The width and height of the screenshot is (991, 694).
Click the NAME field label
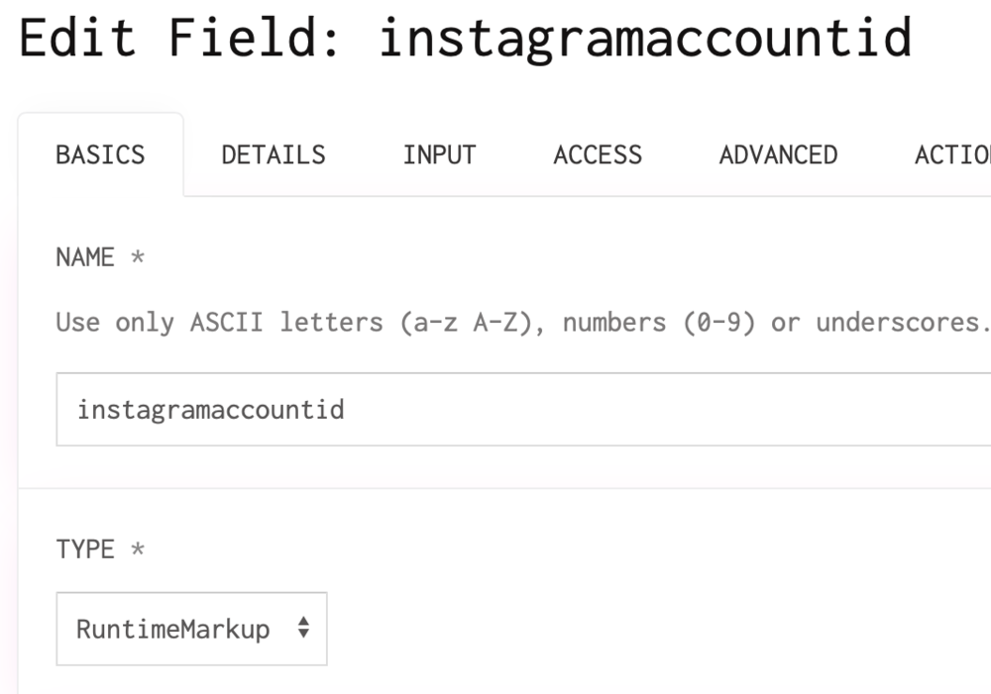pos(85,257)
